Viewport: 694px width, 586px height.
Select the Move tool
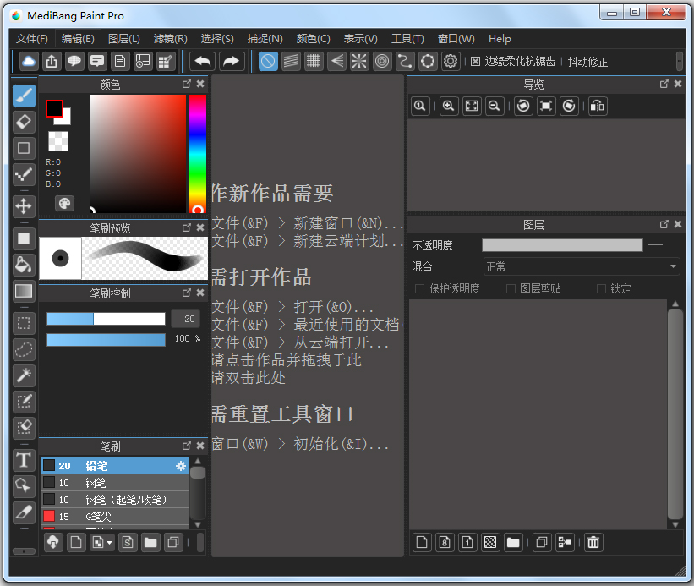click(x=24, y=205)
